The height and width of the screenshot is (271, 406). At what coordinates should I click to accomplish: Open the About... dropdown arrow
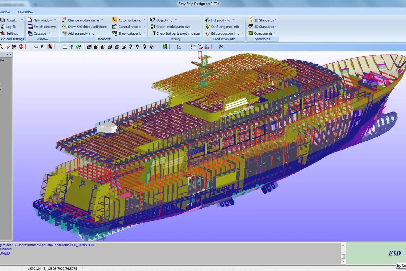click(x=22, y=20)
